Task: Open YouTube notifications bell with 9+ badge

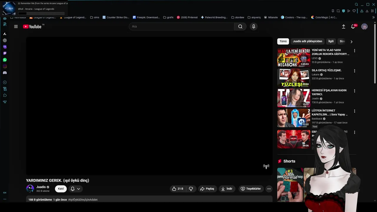Action: (x=353, y=26)
